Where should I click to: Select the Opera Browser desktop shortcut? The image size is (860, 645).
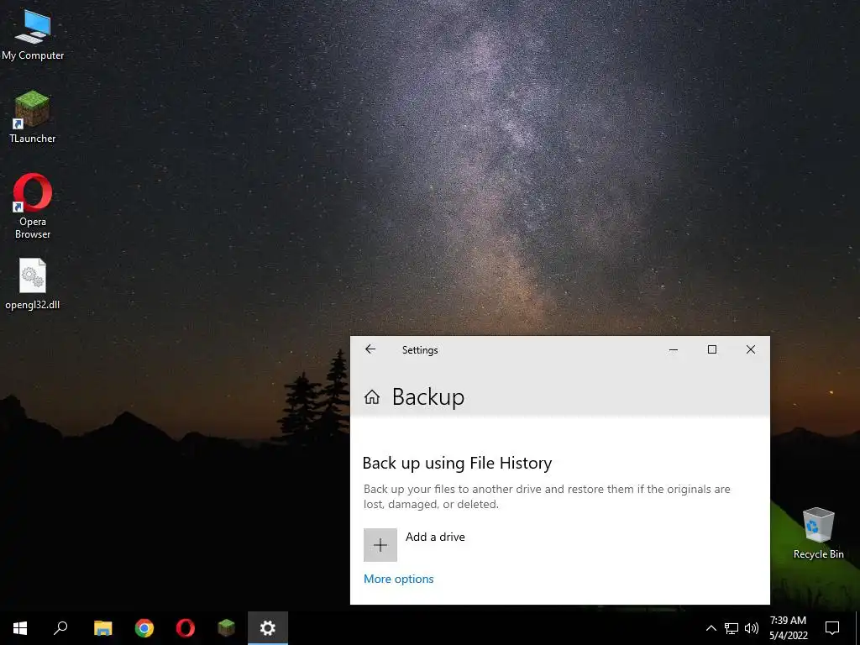tap(33, 207)
